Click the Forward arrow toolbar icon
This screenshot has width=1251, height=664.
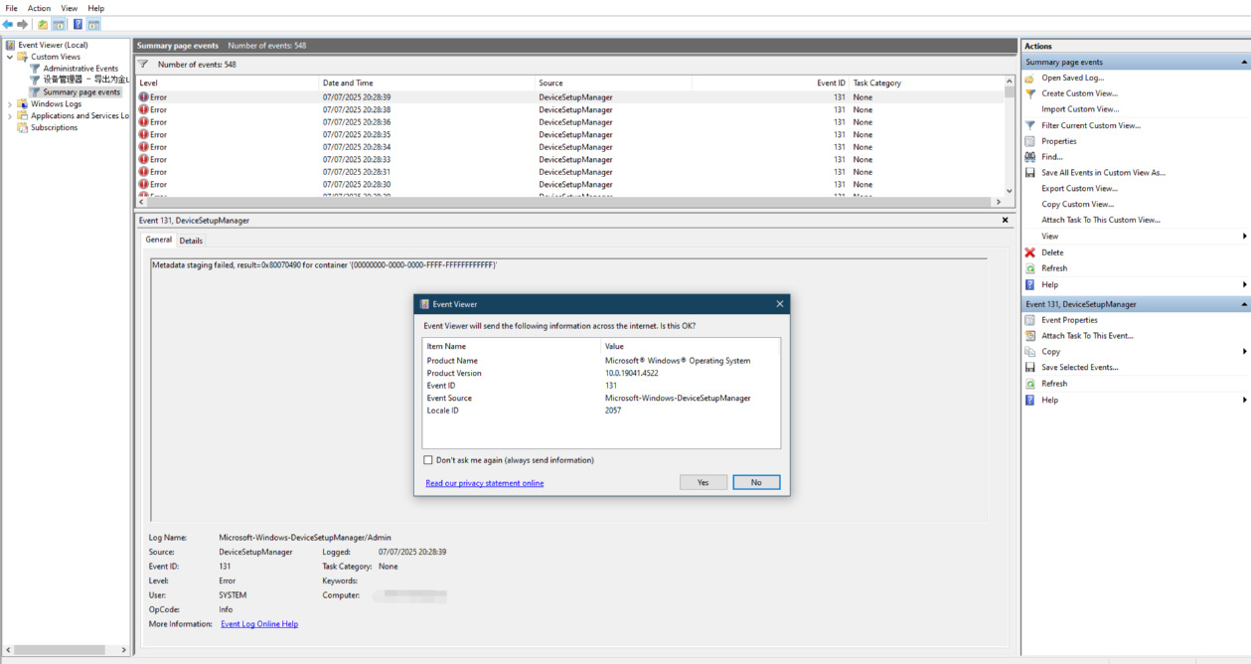tap(22, 24)
